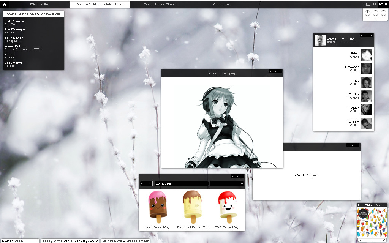Pause the Hot Chip track
The width and height of the screenshot is (389, 243).
point(372,240)
